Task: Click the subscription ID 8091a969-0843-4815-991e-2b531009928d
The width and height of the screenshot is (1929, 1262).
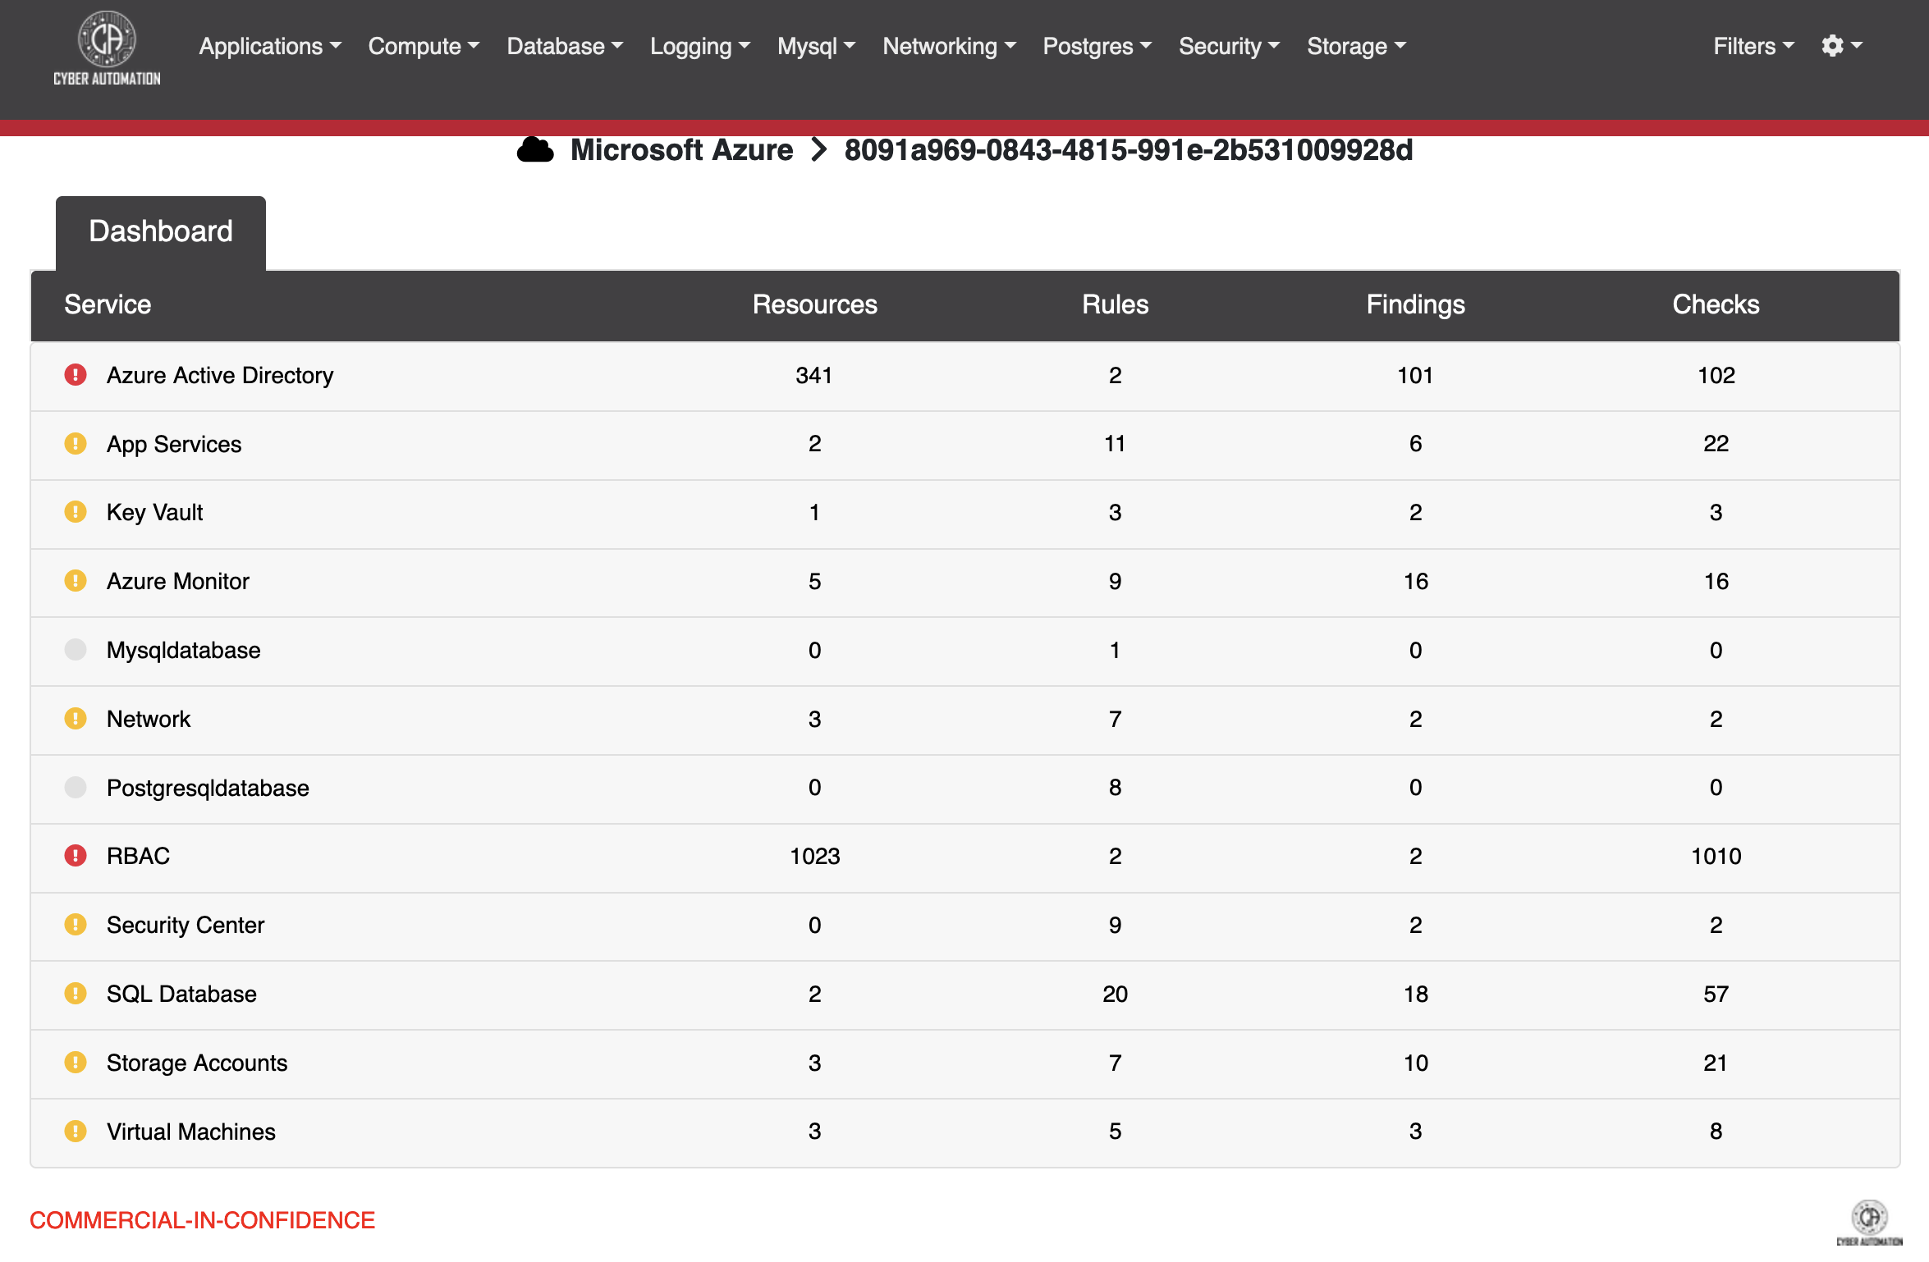Action: point(1129,150)
